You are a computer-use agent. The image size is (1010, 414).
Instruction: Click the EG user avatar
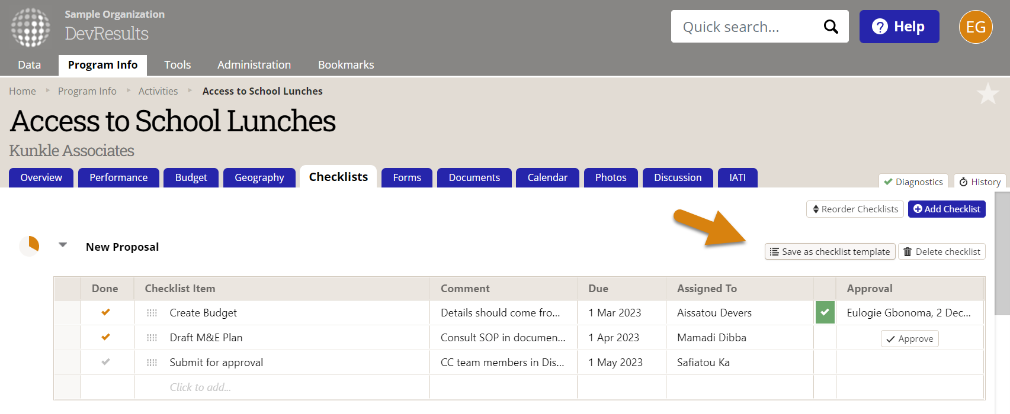[x=975, y=27]
